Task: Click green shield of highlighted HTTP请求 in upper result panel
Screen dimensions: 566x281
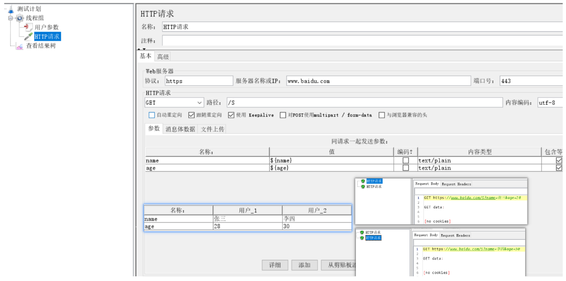Action: (363, 181)
